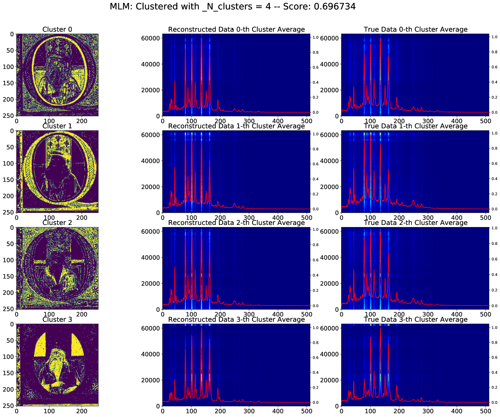Click the Reconstructed Data 2-th cluster spectrum plot

click(x=236, y=268)
